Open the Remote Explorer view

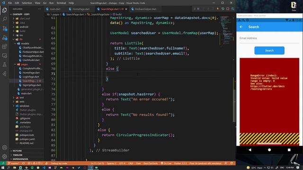(4, 56)
